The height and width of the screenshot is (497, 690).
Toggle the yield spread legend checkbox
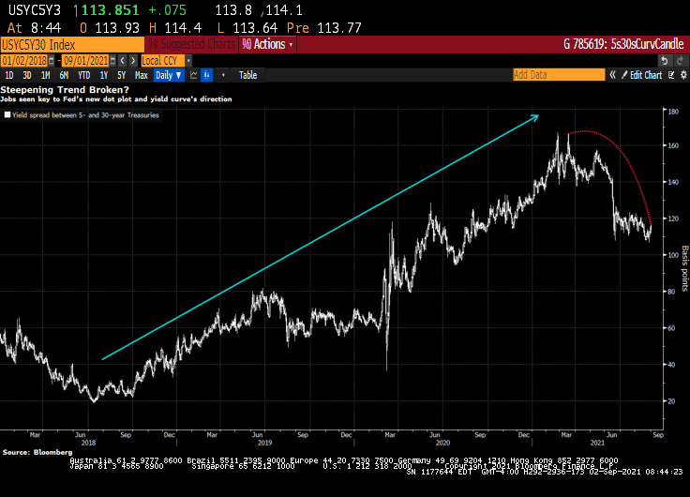[x=7, y=115]
